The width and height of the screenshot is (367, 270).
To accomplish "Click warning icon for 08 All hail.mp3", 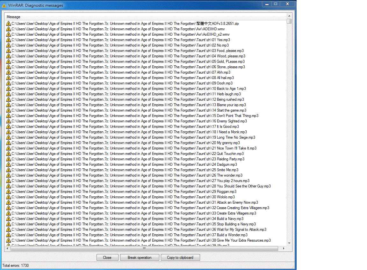I will [x=8, y=77].
